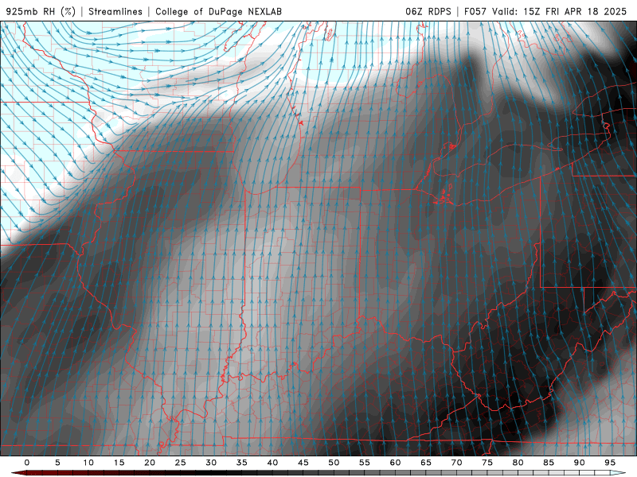
Task: Click the '75' value on color scale
Action: [487, 463]
